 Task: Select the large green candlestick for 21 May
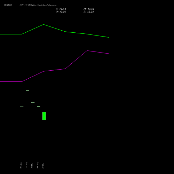[x=44, y=116]
